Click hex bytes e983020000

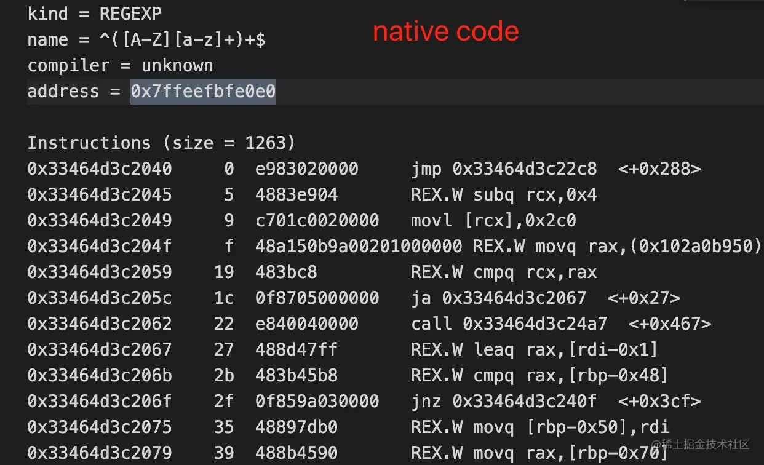pyautogui.click(x=307, y=169)
